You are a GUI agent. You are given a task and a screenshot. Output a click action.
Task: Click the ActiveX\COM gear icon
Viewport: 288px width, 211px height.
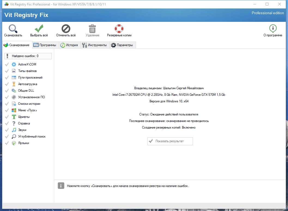pos(14,64)
